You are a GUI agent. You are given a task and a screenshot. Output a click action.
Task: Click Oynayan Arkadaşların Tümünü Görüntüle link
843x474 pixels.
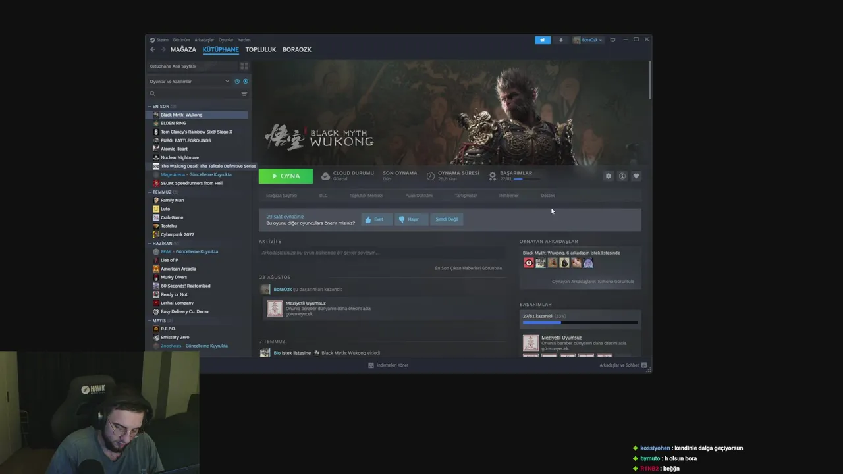click(593, 282)
